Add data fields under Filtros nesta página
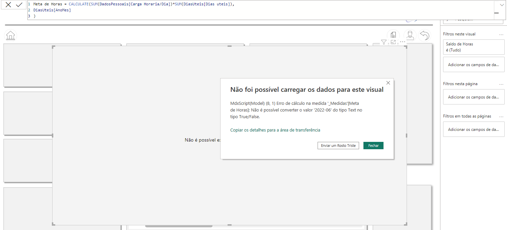The height and width of the screenshot is (230, 507). tap(474, 97)
